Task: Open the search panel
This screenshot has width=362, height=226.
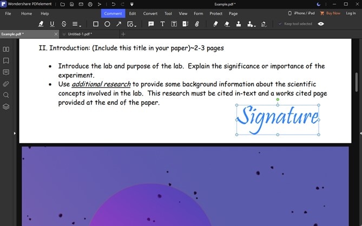Action: [x=6, y=95]
